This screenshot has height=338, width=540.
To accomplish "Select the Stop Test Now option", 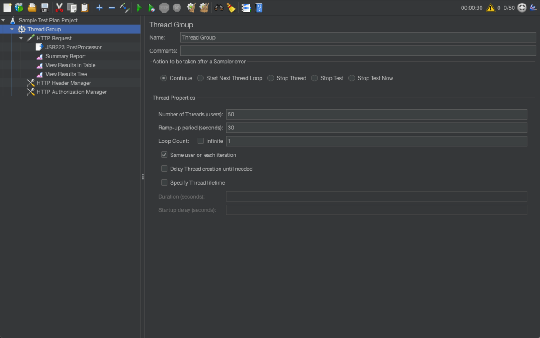I will click(351, 78).
